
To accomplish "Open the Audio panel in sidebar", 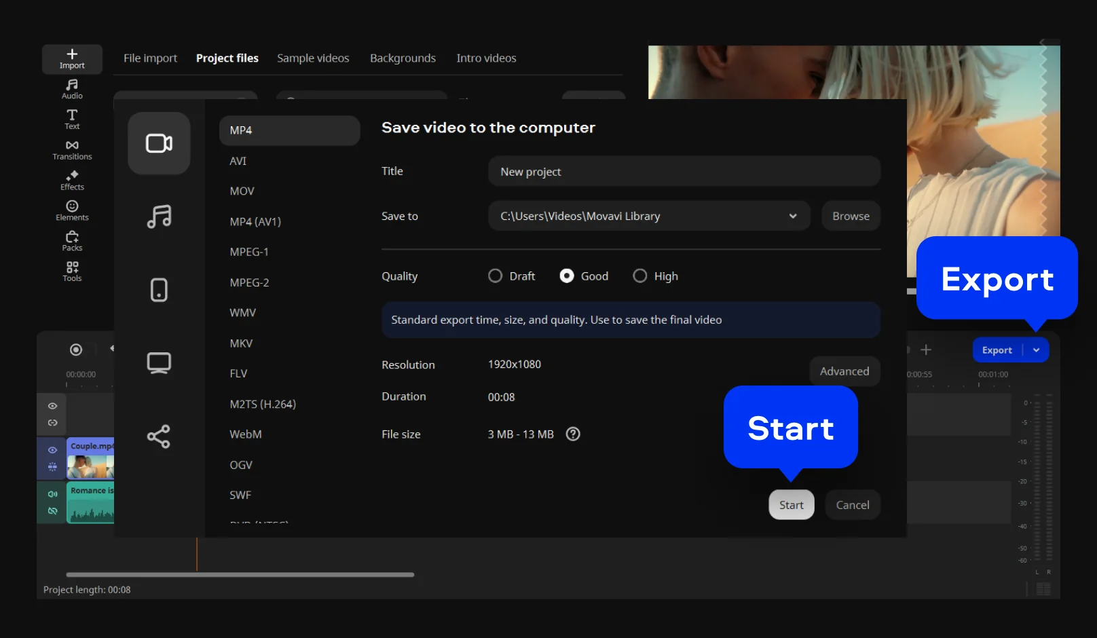I will (x=72, y=89).
